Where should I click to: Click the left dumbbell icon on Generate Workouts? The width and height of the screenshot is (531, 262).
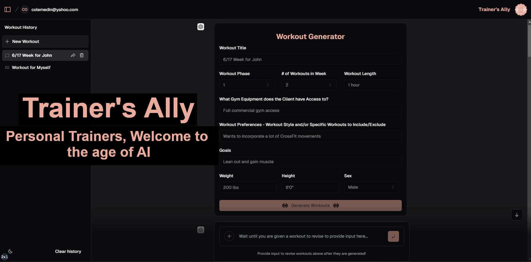click(285, 206)
